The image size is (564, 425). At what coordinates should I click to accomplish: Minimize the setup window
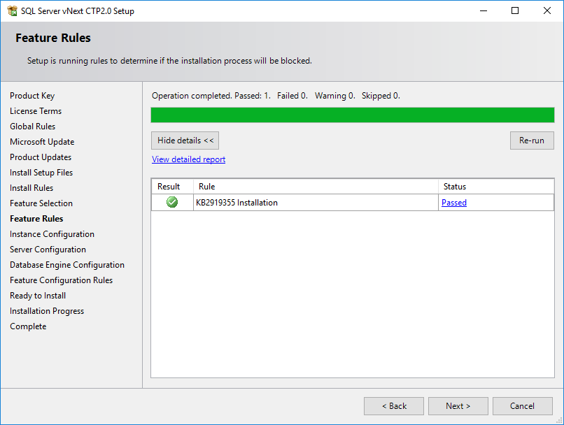click(484, 10)
